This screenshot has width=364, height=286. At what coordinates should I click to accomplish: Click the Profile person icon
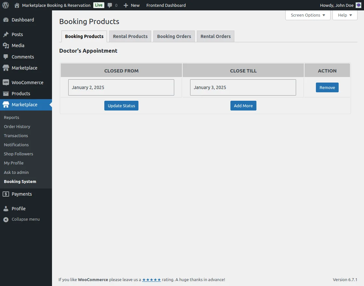coord(6,208)
